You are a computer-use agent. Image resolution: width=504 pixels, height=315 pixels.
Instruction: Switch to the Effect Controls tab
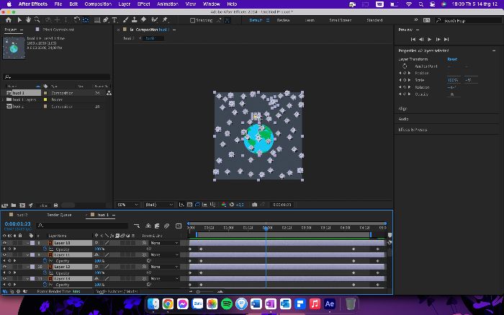tap(58, 30)
